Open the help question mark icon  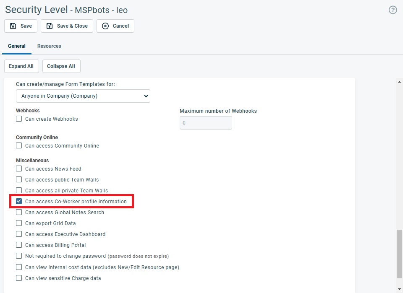pos(393,10)
